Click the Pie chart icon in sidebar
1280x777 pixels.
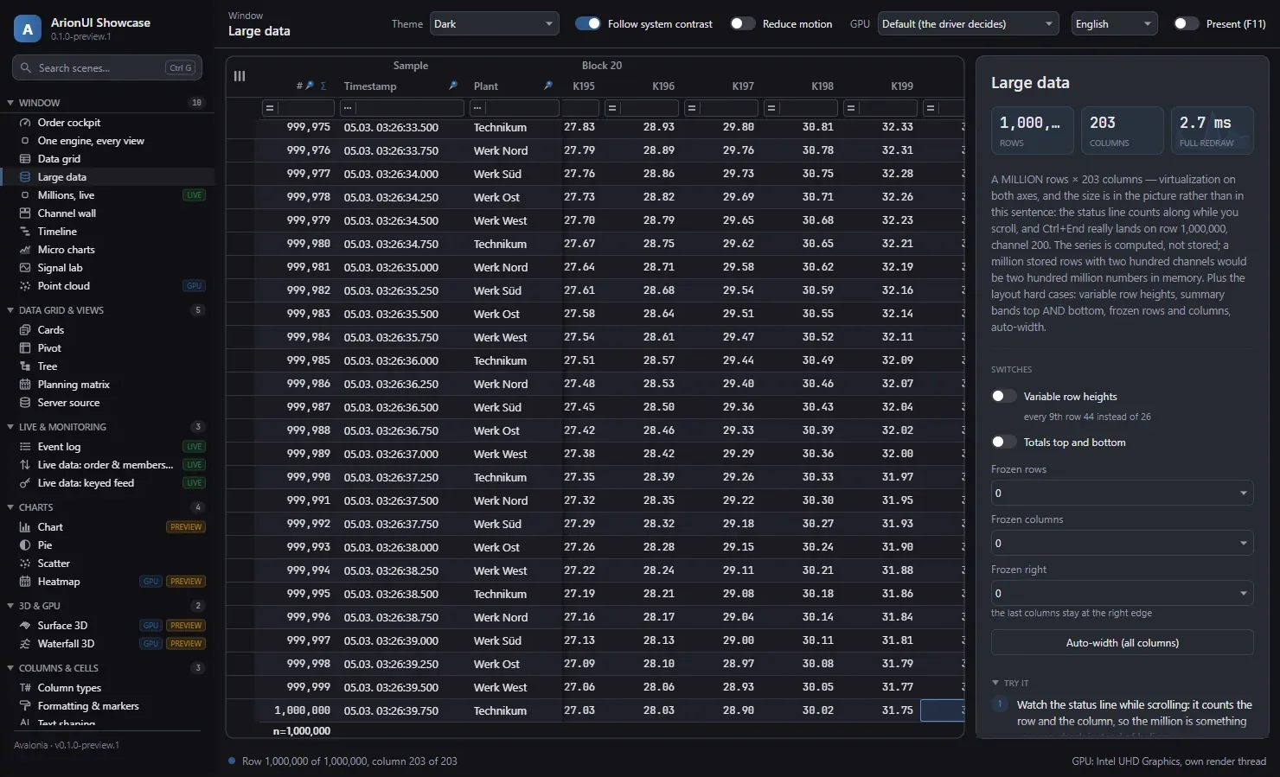[x=25, y=545]
